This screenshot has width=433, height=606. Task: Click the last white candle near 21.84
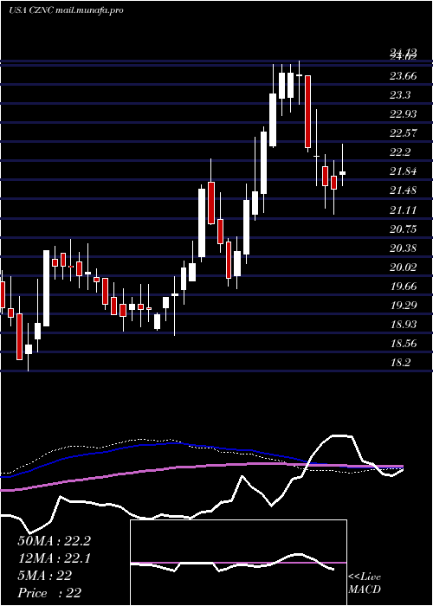[x=342, y=173]
